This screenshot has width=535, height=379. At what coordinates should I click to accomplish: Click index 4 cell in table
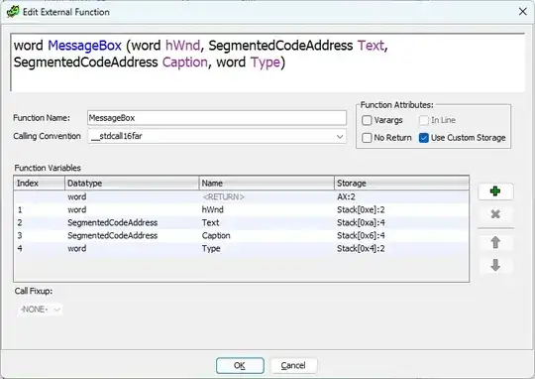pyautogui.click(x=40, y=248)
